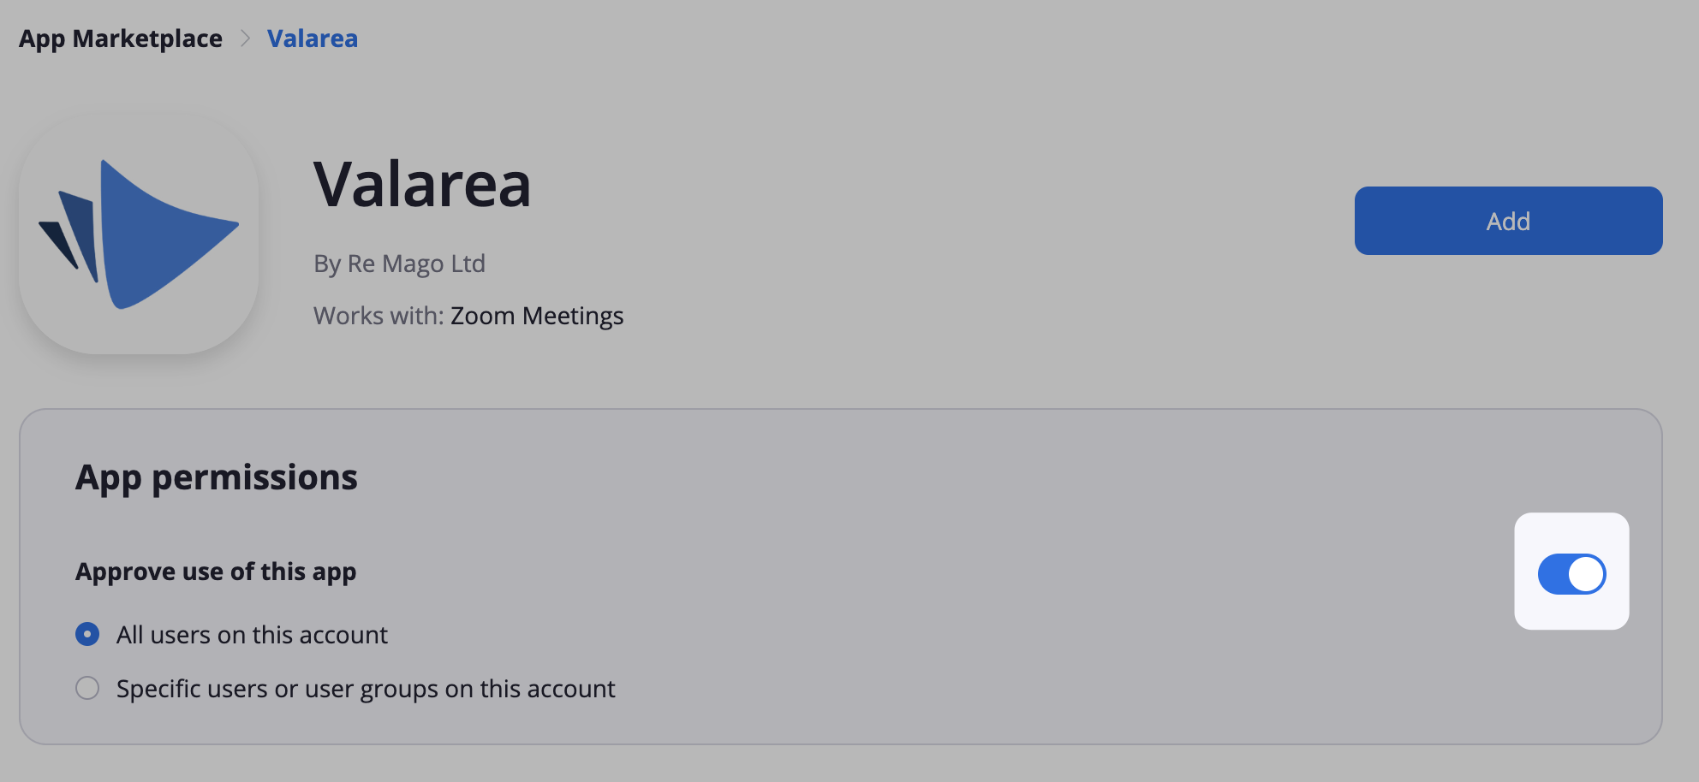Select All users on this account radio
Screen dimensions: 1699x782
coord(87,634)
